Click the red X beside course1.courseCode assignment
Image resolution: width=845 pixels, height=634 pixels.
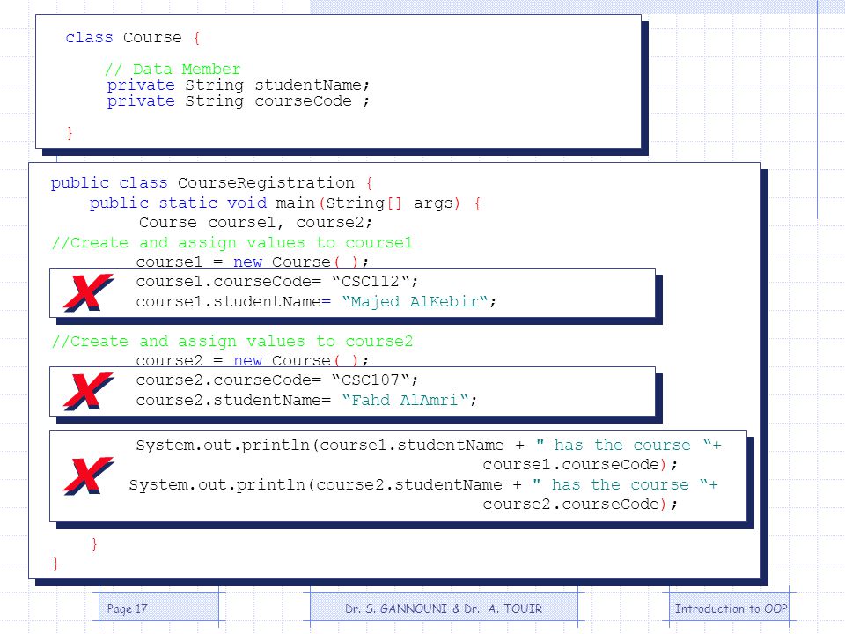tap(89, 292)
